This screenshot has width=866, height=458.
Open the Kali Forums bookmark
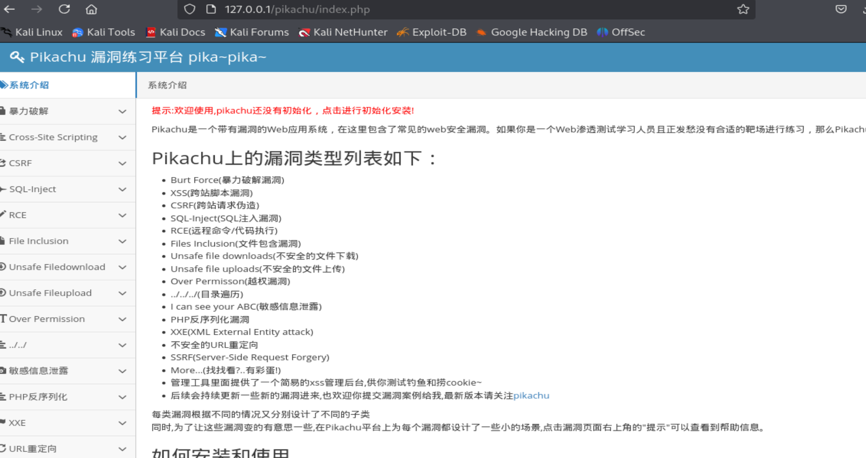[x=252, y=32]
